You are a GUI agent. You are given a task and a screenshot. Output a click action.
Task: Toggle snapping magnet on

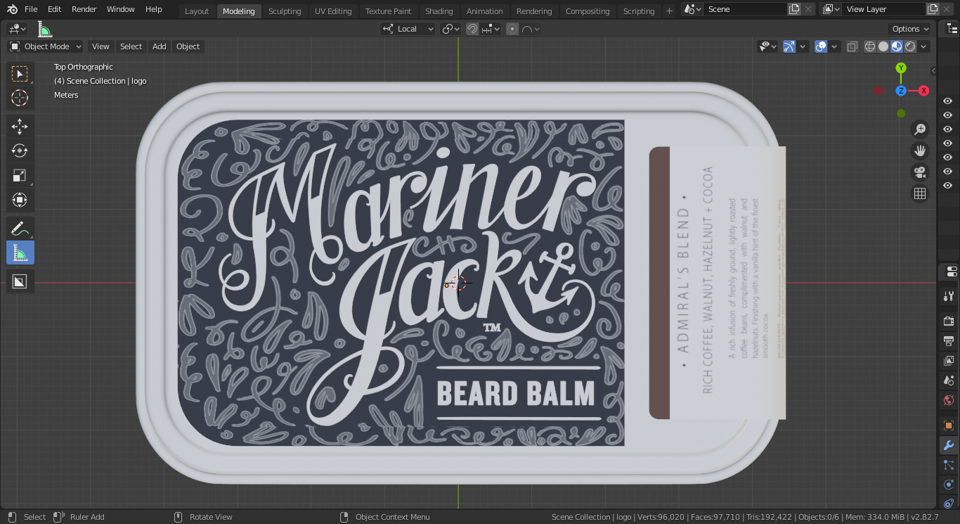[472, 29]
